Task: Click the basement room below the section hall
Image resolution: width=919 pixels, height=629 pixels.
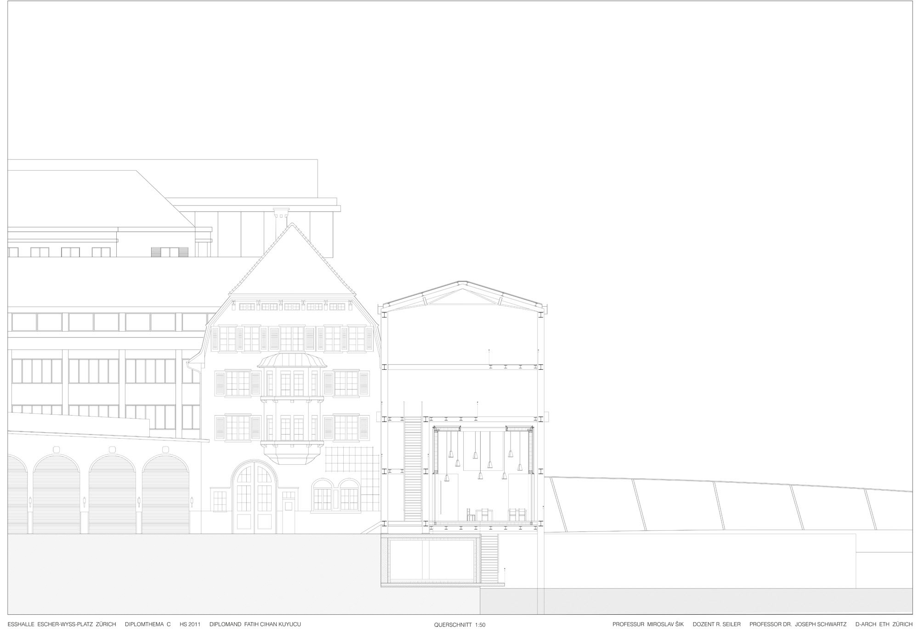Action: (431, 560)
